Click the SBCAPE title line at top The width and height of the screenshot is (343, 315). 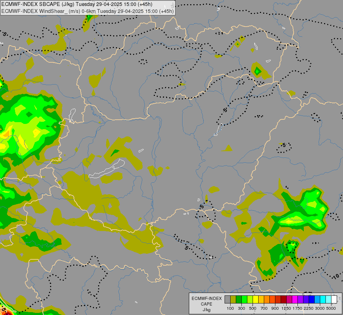77,4
